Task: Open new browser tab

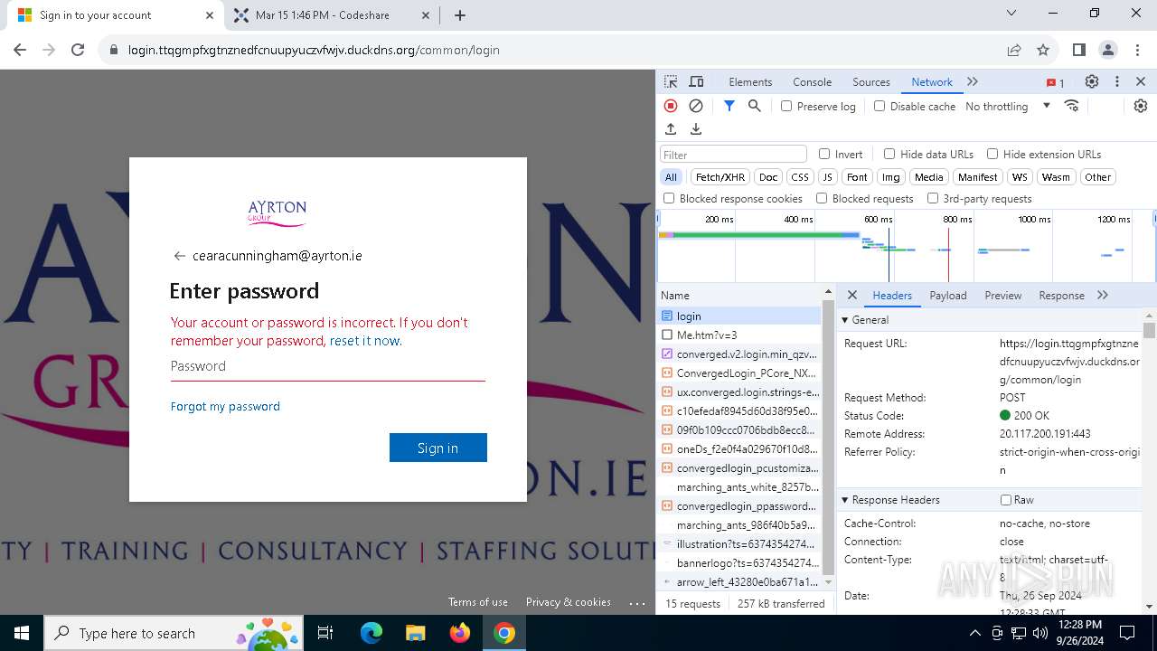Action: pyautogui.click(x=460, y=15)
